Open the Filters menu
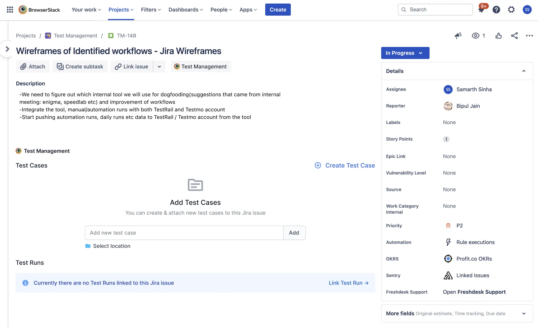Viewport: 538px width, 327px height. click(151, 10)
